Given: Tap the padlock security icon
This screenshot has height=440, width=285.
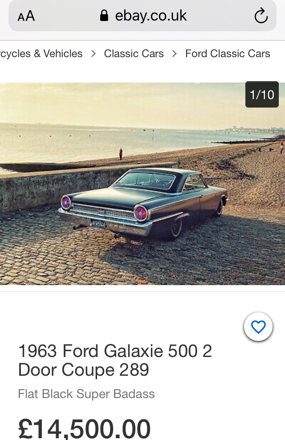Looking at the screenshot, I should pyautogui.click(x=104, y=16).
